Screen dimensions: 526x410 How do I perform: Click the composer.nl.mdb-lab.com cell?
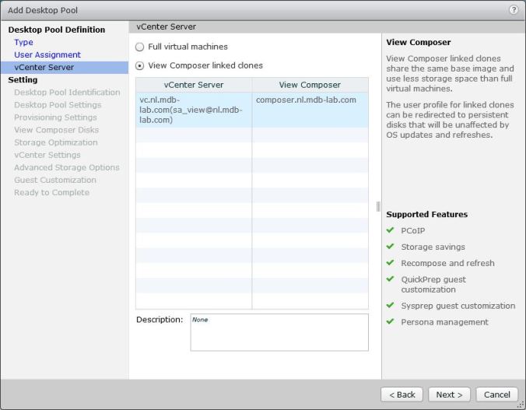pyautogui.click(x=306, y=100)
